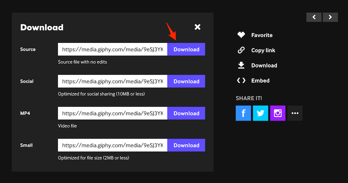Click 'Optimized for file size (2MB or less)' text
348x183 pixels.
click(x=94, y=158)
